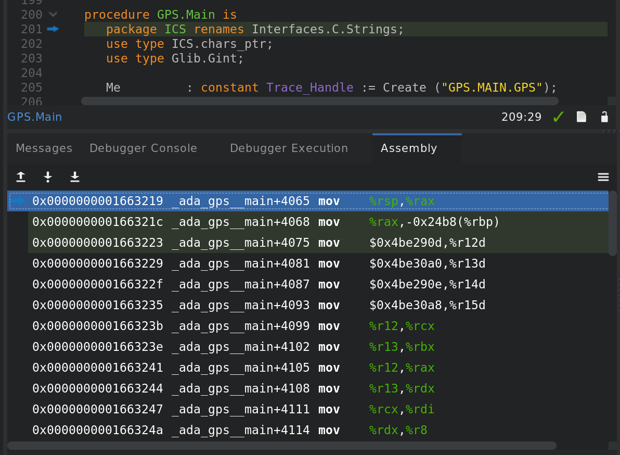Open the Assembly view hamburger menu
This screenshot has width=620, height=455.
click(x=603, y=177)
